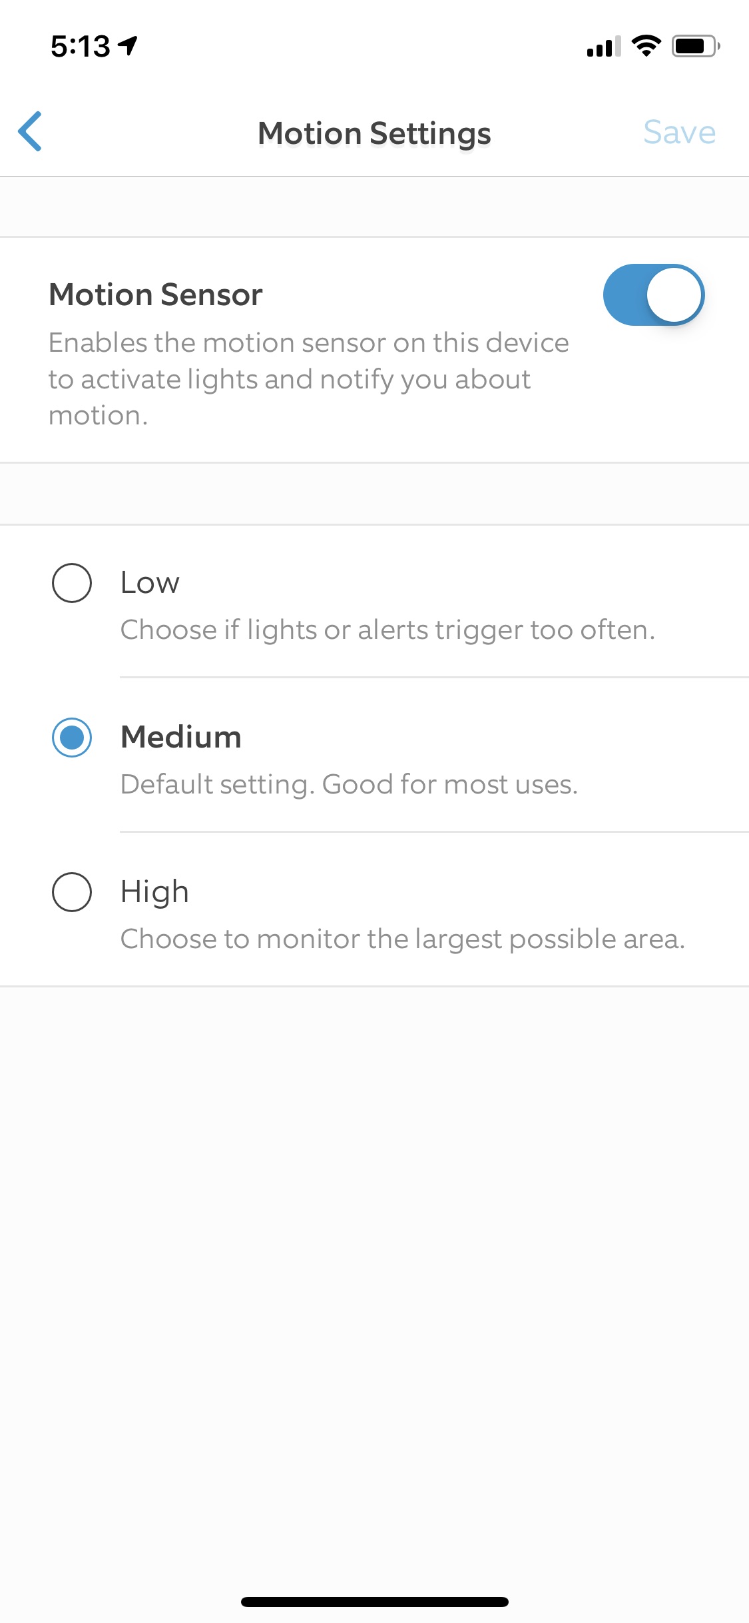Tap "Default setting. Good for most uses" text
Screen dimensions: 749x1623
[x=349, y=785]
